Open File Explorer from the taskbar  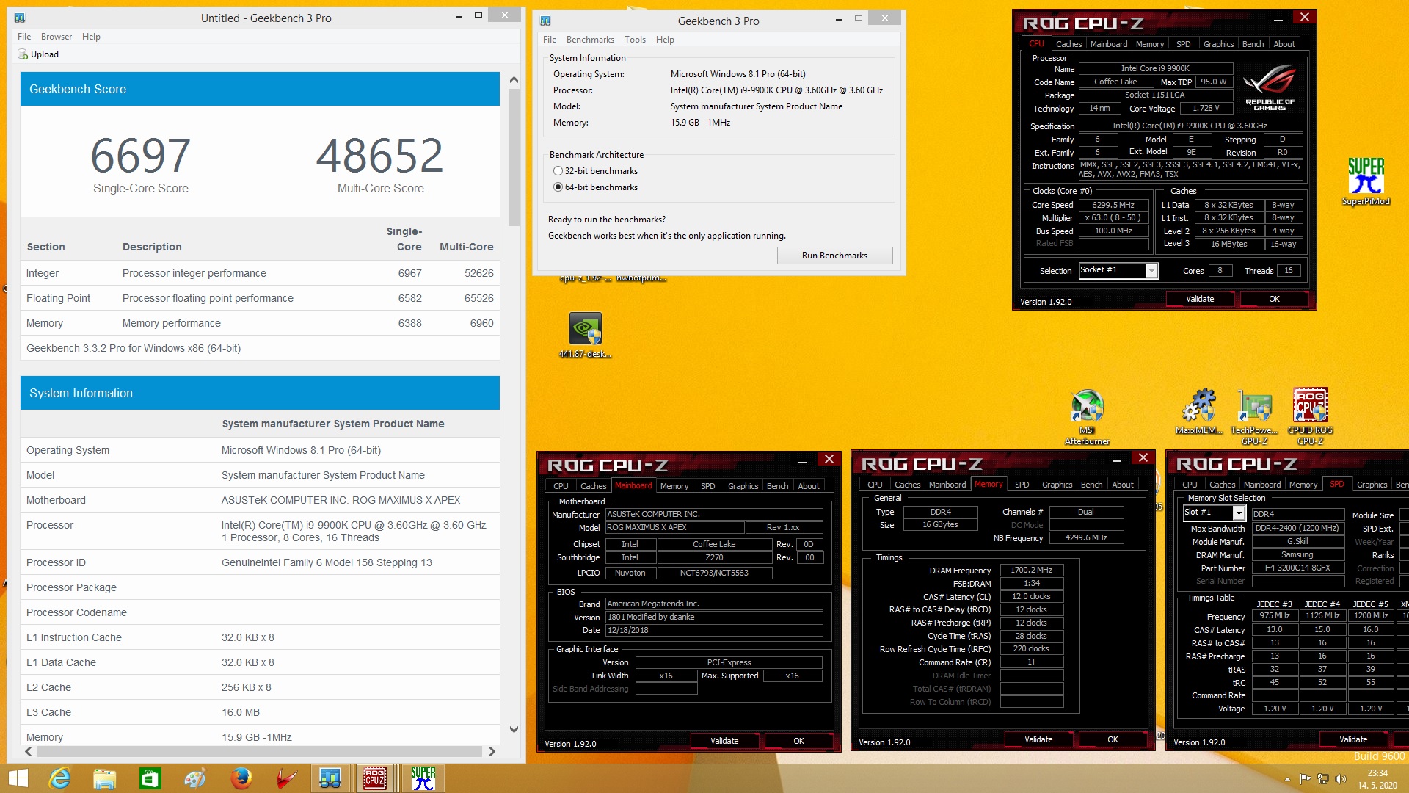(x=105, y=778)
